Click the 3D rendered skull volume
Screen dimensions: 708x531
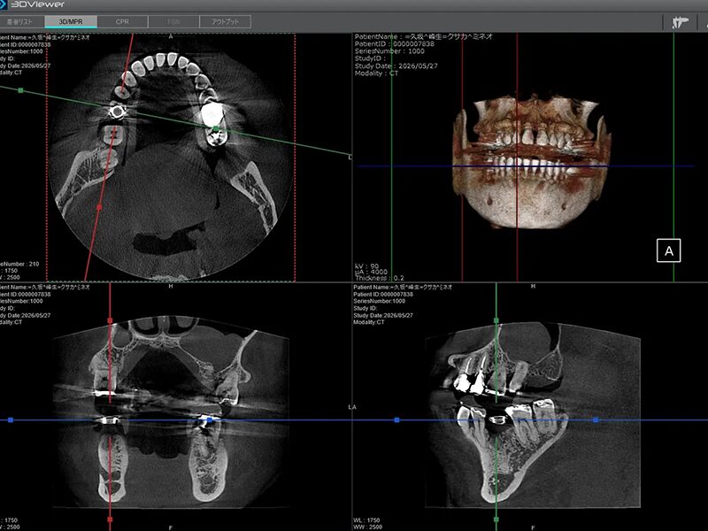pyautogui.click(x=532, y=163)
